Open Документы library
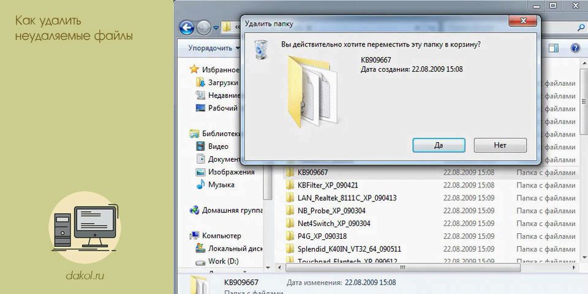 coord(224,159)
